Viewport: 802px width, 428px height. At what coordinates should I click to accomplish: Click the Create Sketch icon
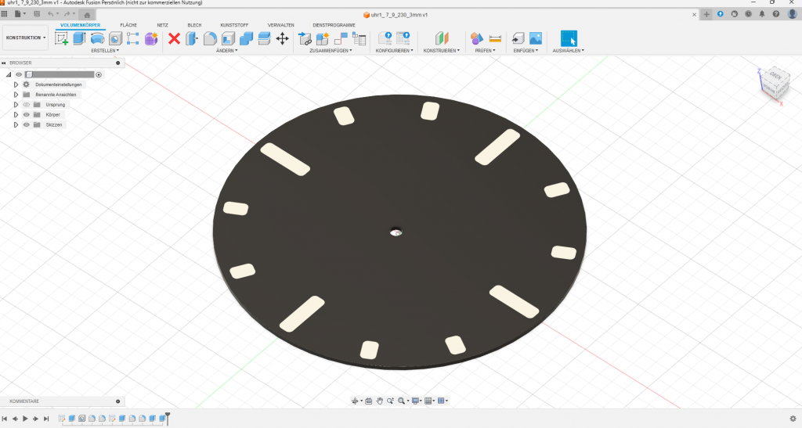point(61,38)
